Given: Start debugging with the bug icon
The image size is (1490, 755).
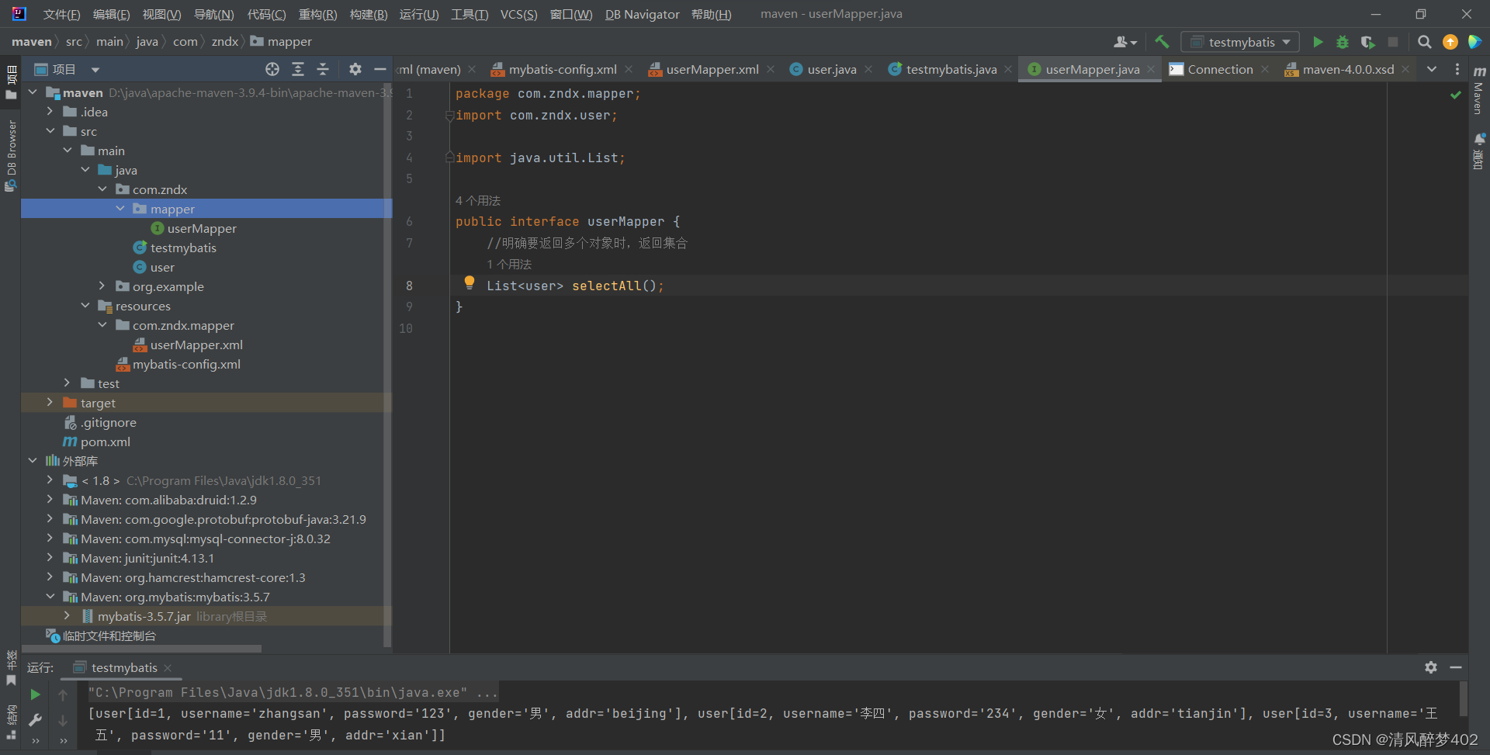Looking at the screenshot, I should [x=1343, y=42].
